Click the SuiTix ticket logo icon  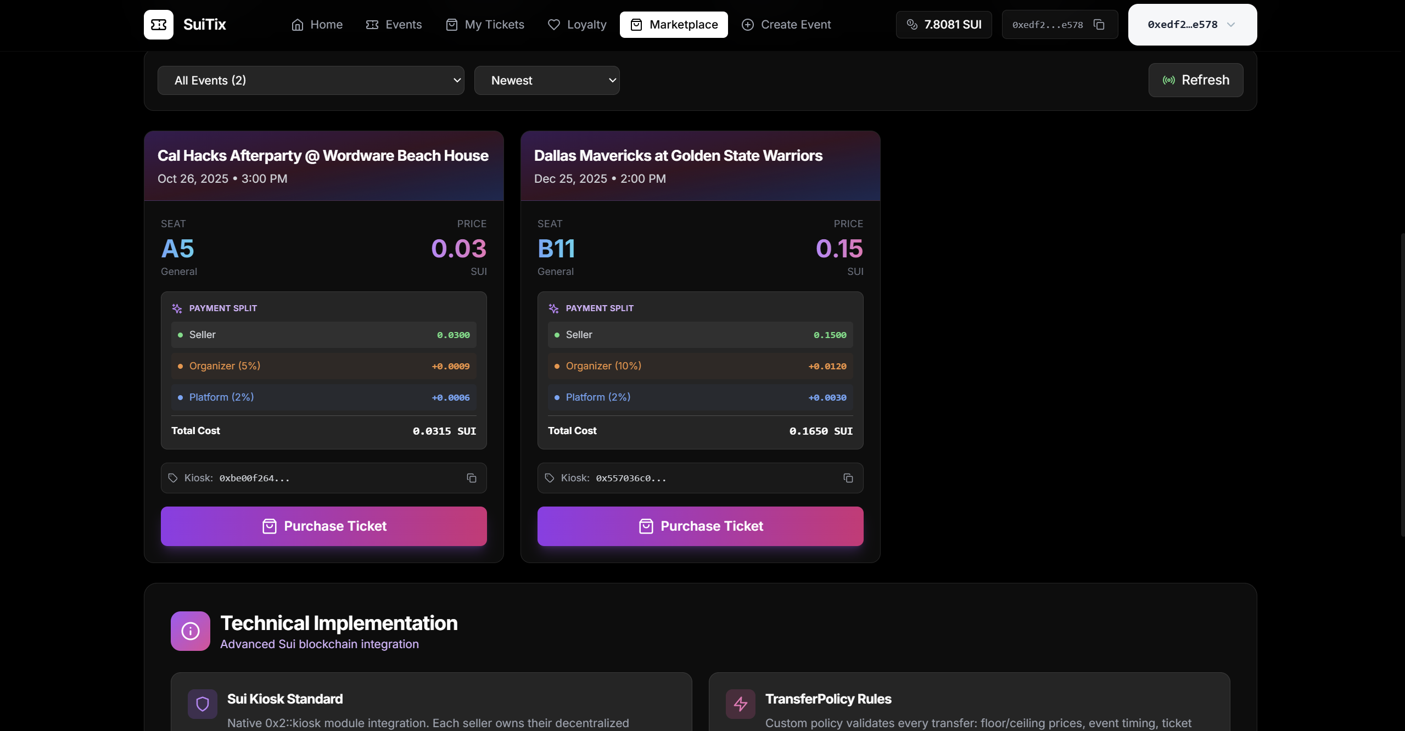pos(158,25)
